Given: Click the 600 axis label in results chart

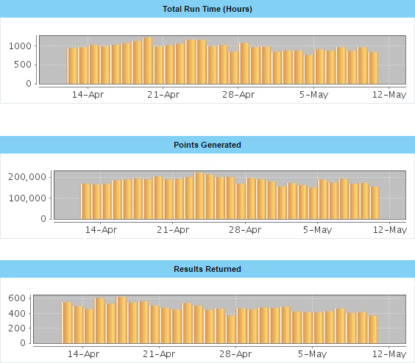Looking at the screenshot, I should pos(17,298).
